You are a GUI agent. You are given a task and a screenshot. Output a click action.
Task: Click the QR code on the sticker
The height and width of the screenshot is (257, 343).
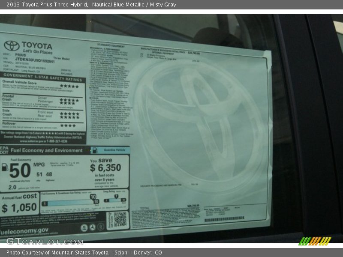pos(120,219)
